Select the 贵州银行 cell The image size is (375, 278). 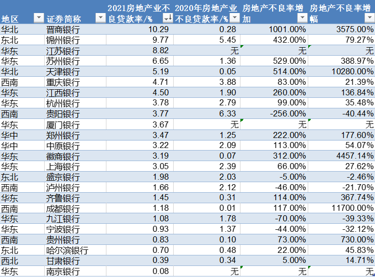point(75,239)
